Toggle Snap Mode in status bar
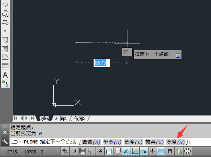The height and width of the screenshot is (157, 211). [x=74, y=151]
